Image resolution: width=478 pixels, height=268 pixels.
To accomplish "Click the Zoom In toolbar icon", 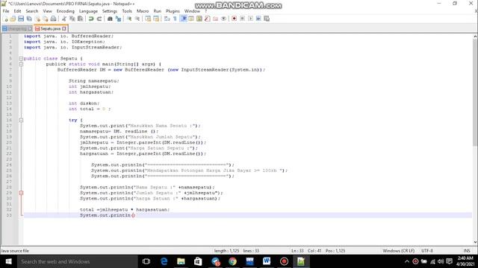I will pyautogui.click(x=129, y=19).
